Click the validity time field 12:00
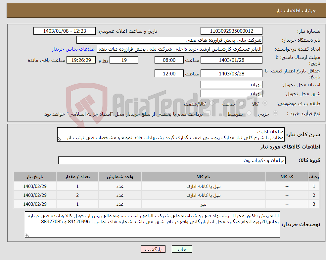The height and width of the screenshot is (260, 326). [x=169, y=73]
